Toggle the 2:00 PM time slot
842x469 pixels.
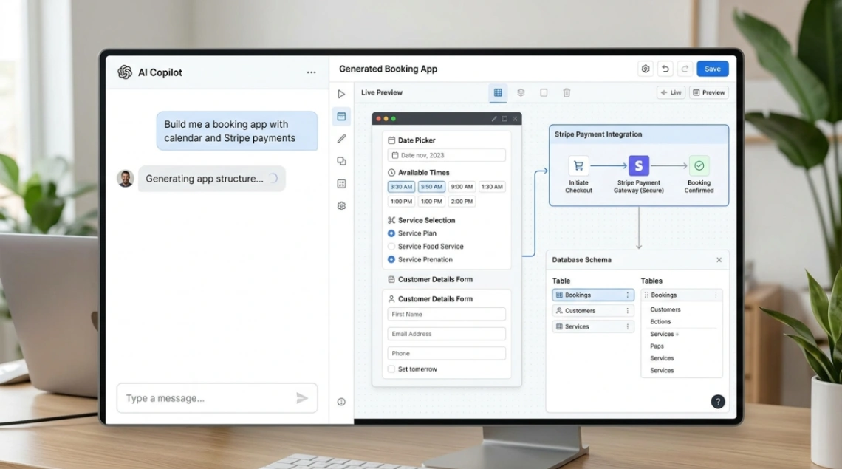point(462,202)
